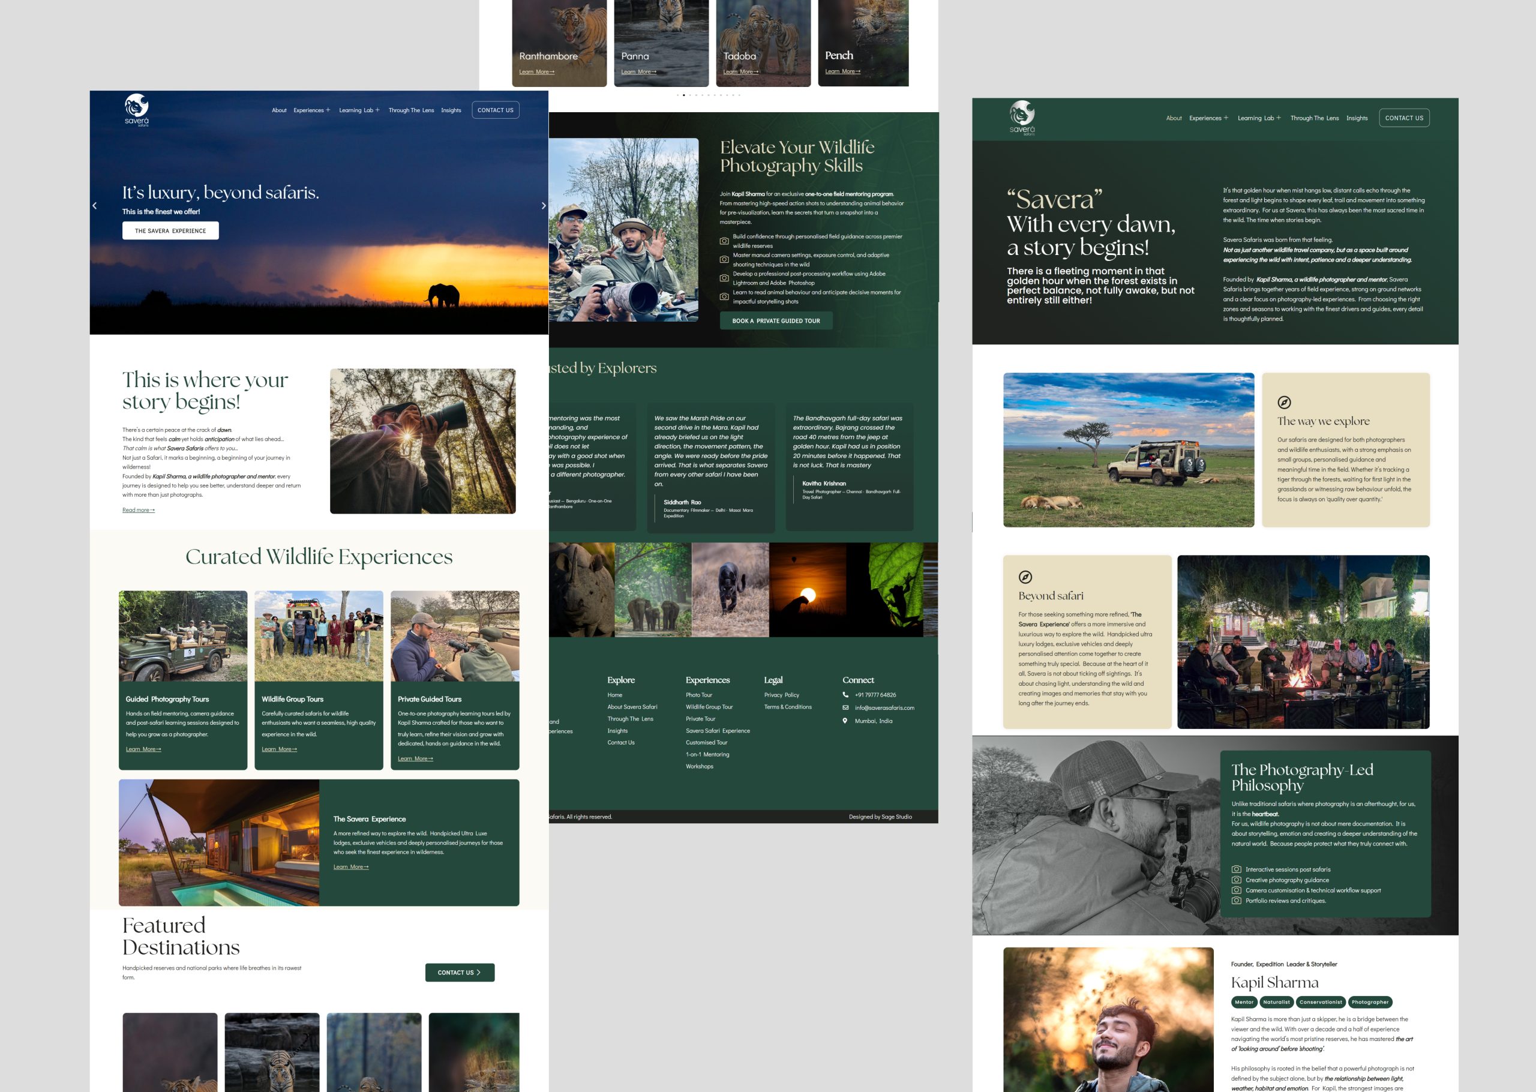This screenshot has width=1536, height=1092.
Task: Open Learn More on the Pench card
Action: click(843, 71)
